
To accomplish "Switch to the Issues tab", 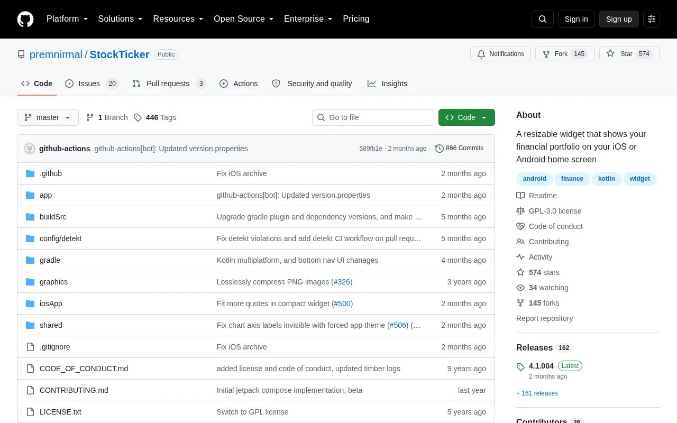I will [92, 84].
